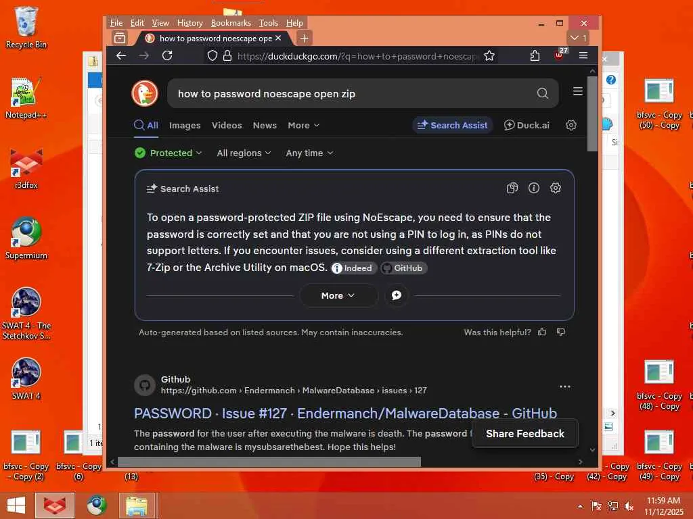Switch to Images results tab

185,125
